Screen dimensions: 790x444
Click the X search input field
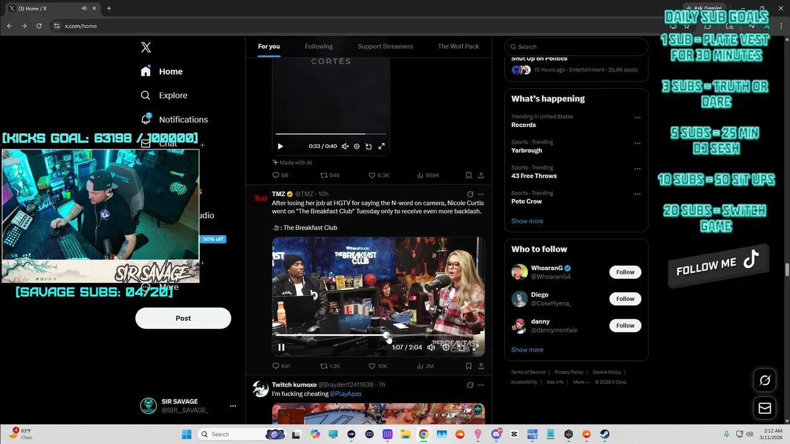pyautogui.click(x=576, y=47)
